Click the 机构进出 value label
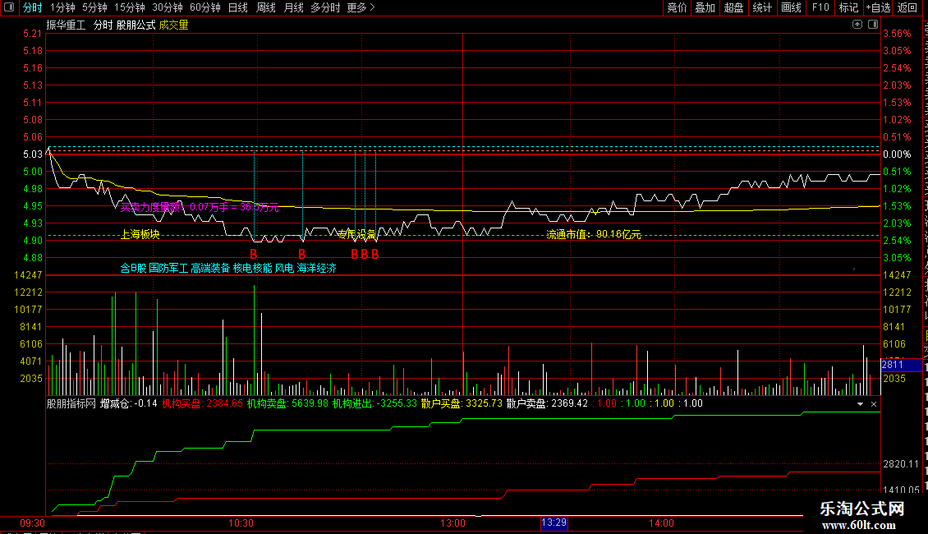This screenshot has width=928, height=534. pos(374,403)
